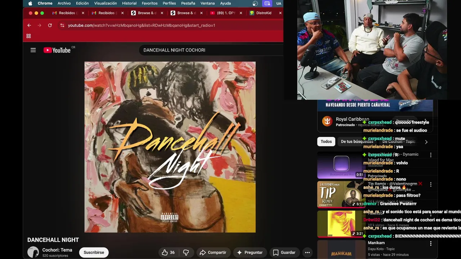Screen dimensions: 461x259
Task: Switch to the second Recibidos Gmail tab
Action: (x=107, y=13)
